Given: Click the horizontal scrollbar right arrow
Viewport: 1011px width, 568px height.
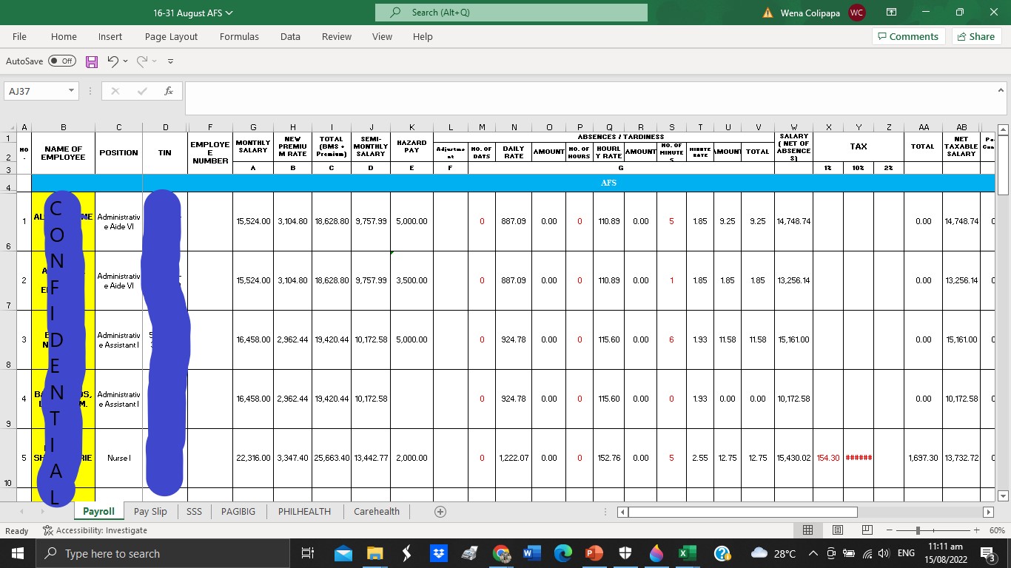Looking at the screenshot, I should [x=988, y=512].
